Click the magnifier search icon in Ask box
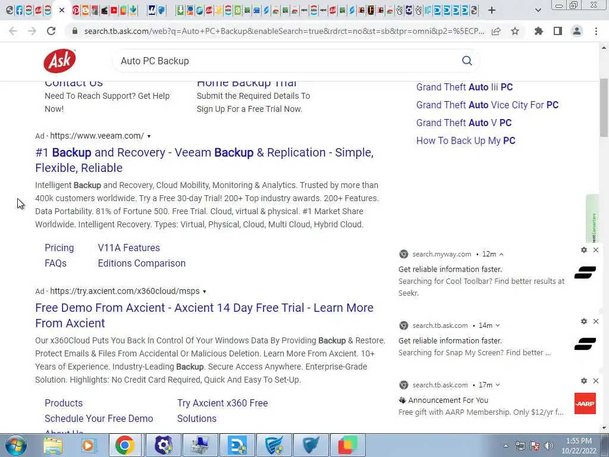 coord(467,61)
